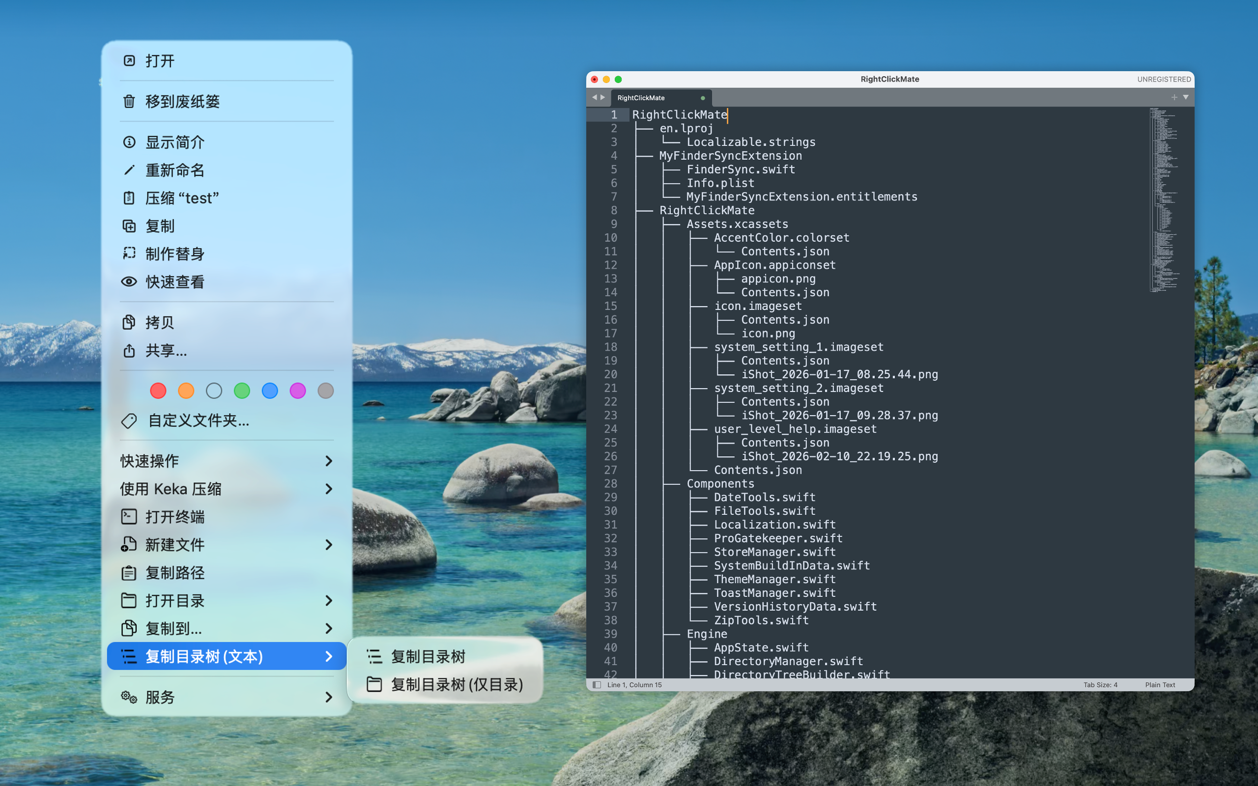Viewport: 1258px width, 786px height.
Task: Click the eye icon for 快速查看
Action: tap(129, 281)
